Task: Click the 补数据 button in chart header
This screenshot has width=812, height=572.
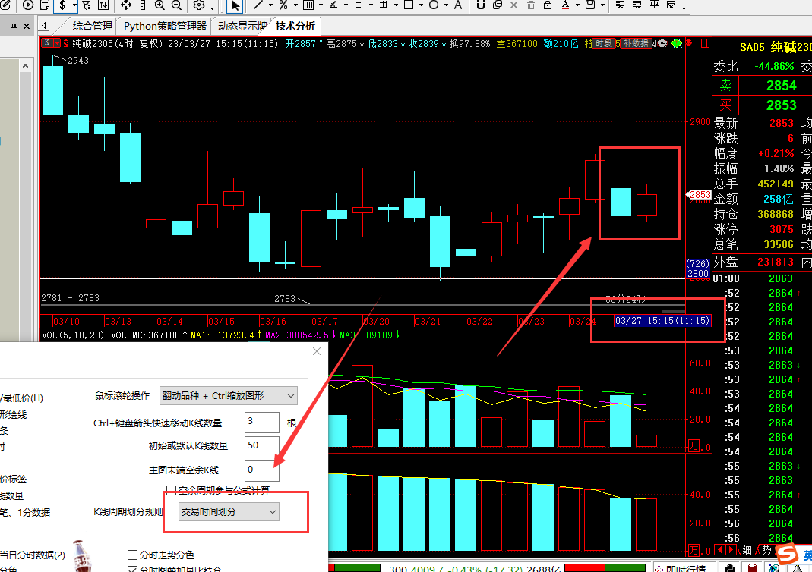Action: (x=636, y=43)
